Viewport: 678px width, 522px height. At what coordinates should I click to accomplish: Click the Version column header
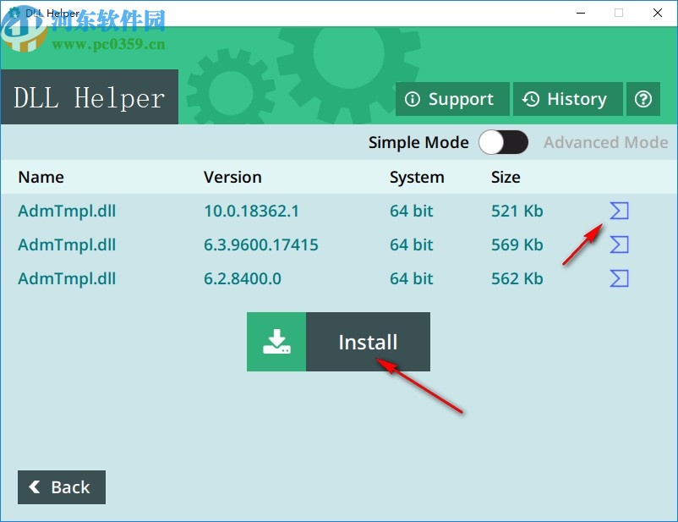coord(232,177)
